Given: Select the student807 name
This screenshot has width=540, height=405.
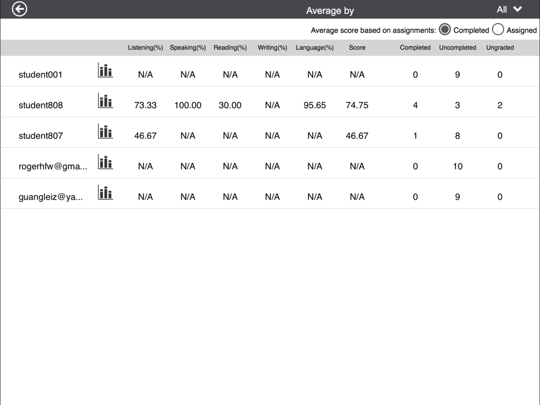Looking at the screenshot, I should pyautogui.click(x=40, y=136).
